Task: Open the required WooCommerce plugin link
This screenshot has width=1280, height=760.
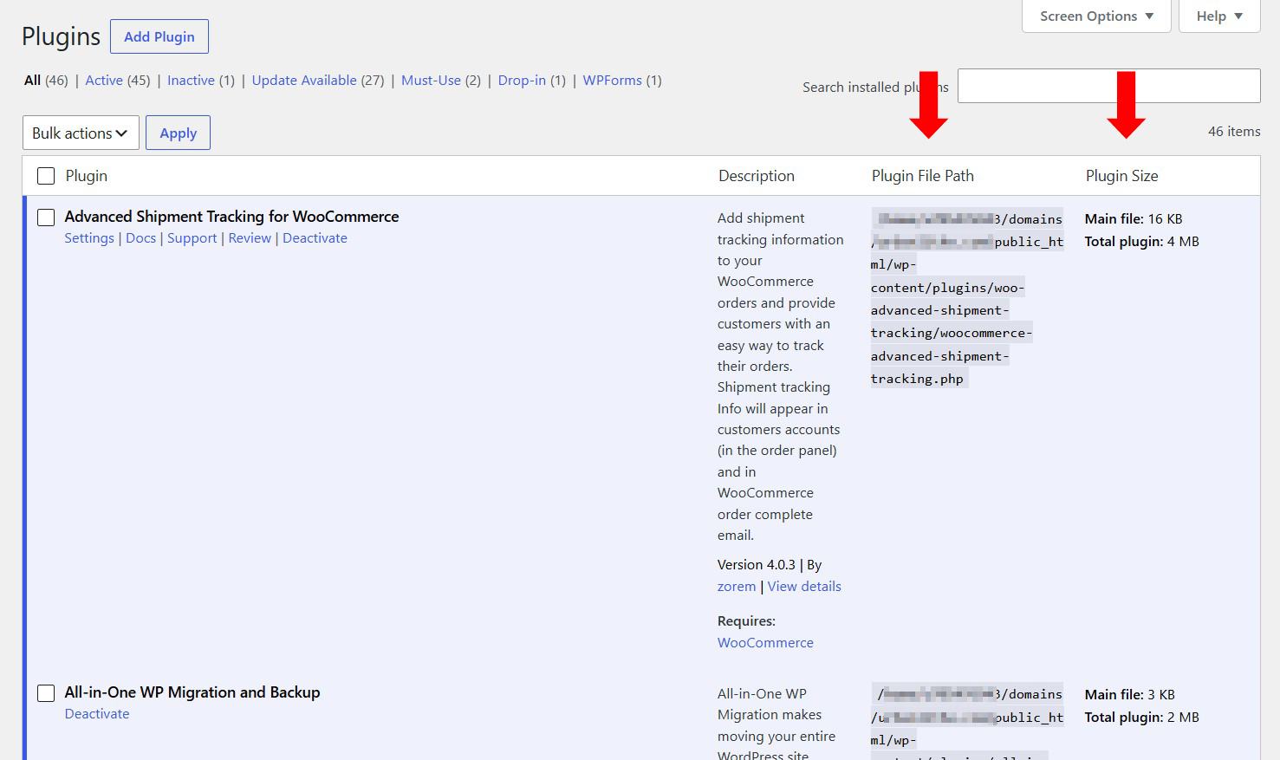Action: coord(765,643)
